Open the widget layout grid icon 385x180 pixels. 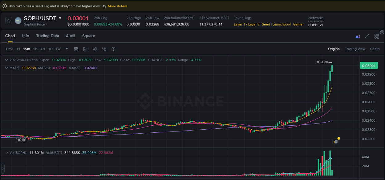coord(376,36)
